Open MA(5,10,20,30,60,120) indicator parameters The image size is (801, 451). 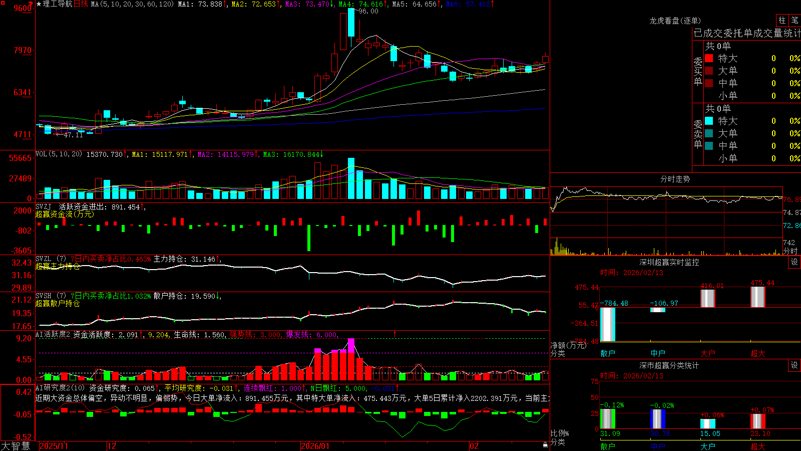point(132,4)
